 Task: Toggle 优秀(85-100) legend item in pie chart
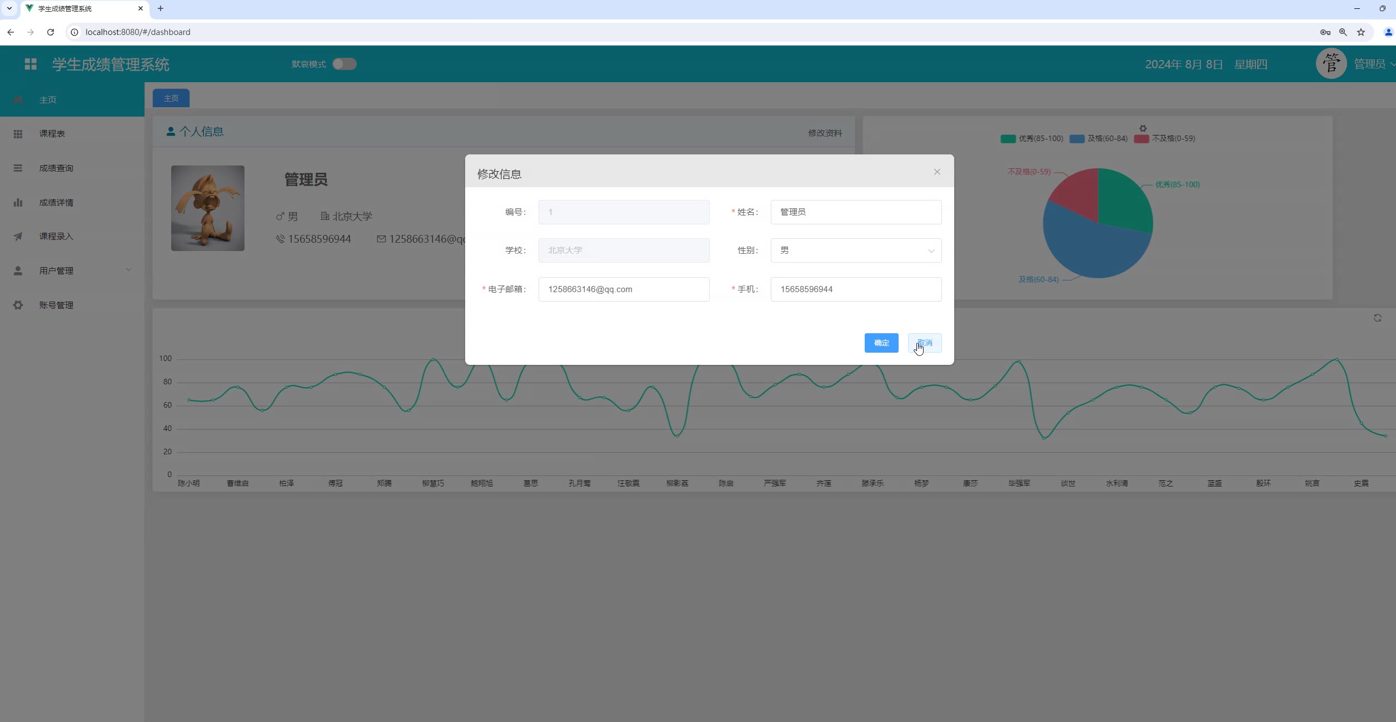pyautogui.click(x=1032, y=139)
